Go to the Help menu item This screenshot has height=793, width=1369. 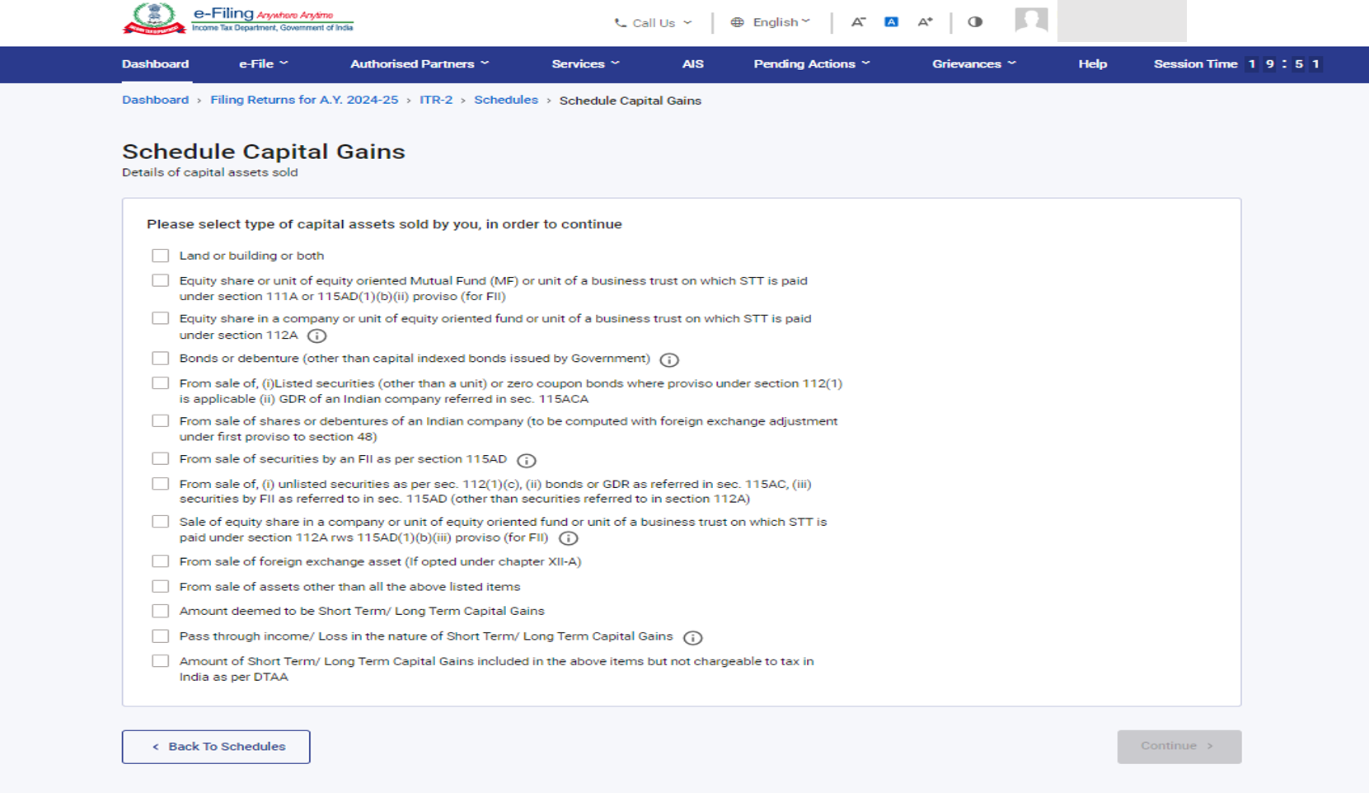click(x=1092, y=63)
